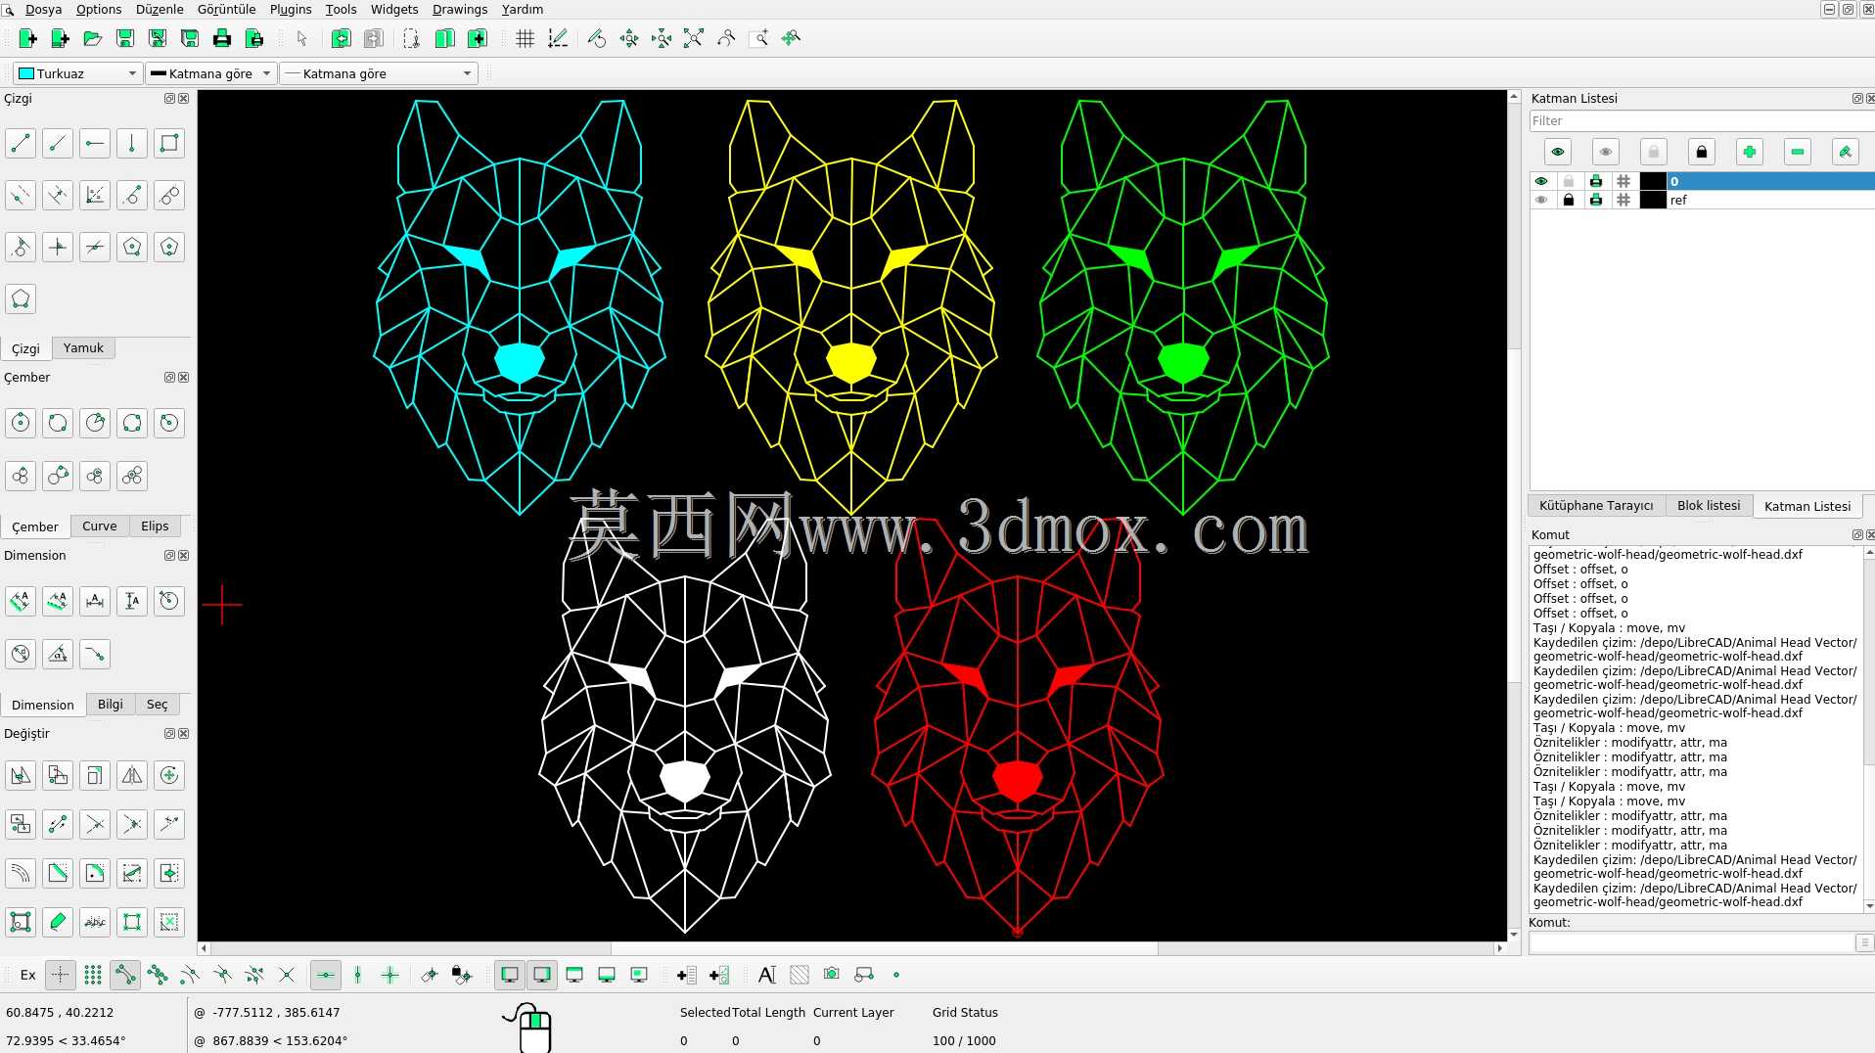Edit layer attributes with hammer icon
This screenshot has width=1875, height=1053.
(x=1845, y=152)
